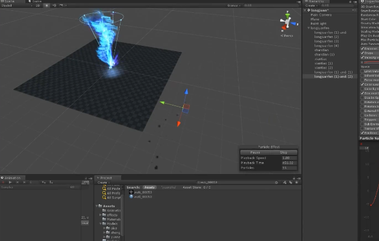379x241 pixels.
Task: Open the effects dropdown arrow beside image icon
Action: [x=66, y=5]
